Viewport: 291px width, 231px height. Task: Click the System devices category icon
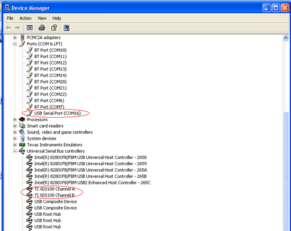22,138
